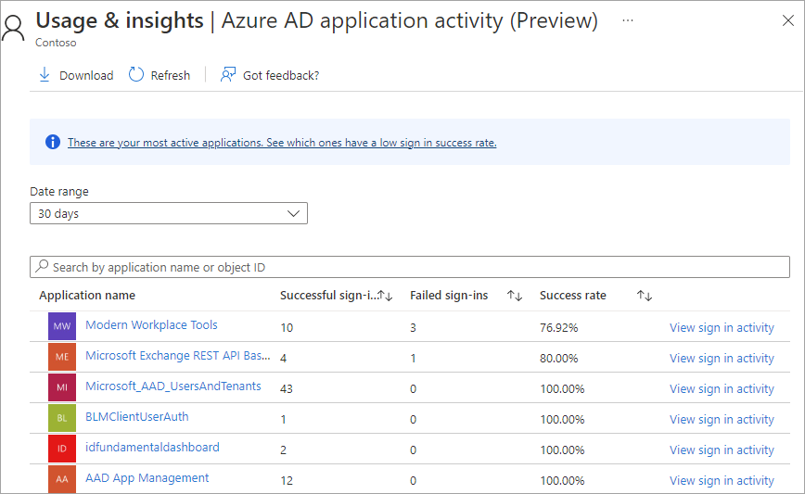Click the Refresh circular arrow icon

coord(136,75)
